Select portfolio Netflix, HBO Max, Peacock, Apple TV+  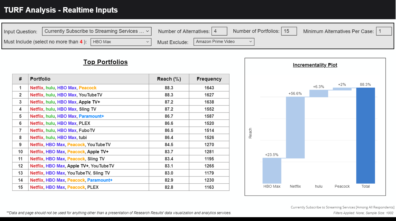(121, 152)
